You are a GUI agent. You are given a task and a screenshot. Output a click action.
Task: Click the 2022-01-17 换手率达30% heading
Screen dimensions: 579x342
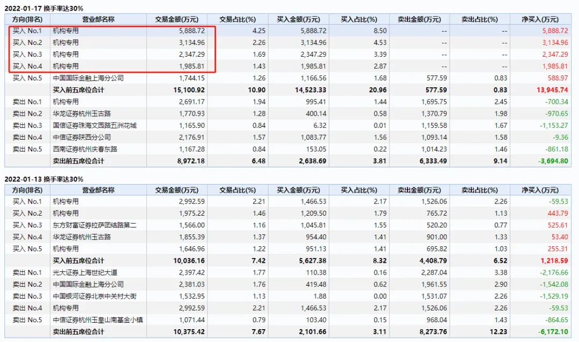tap(44, 8)
